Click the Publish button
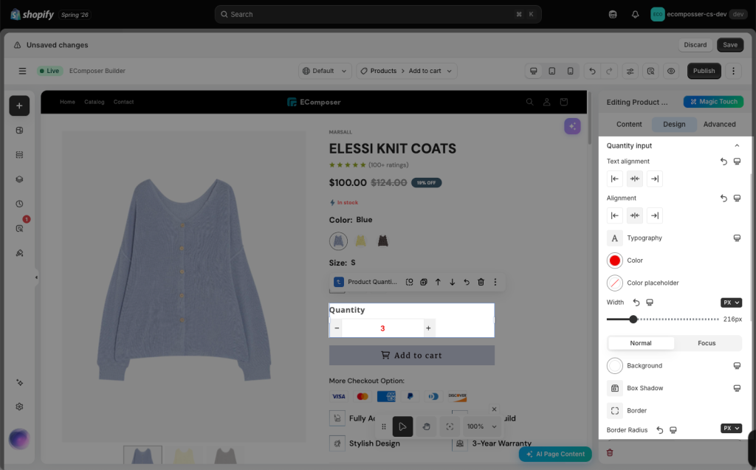 pos(704,71)
